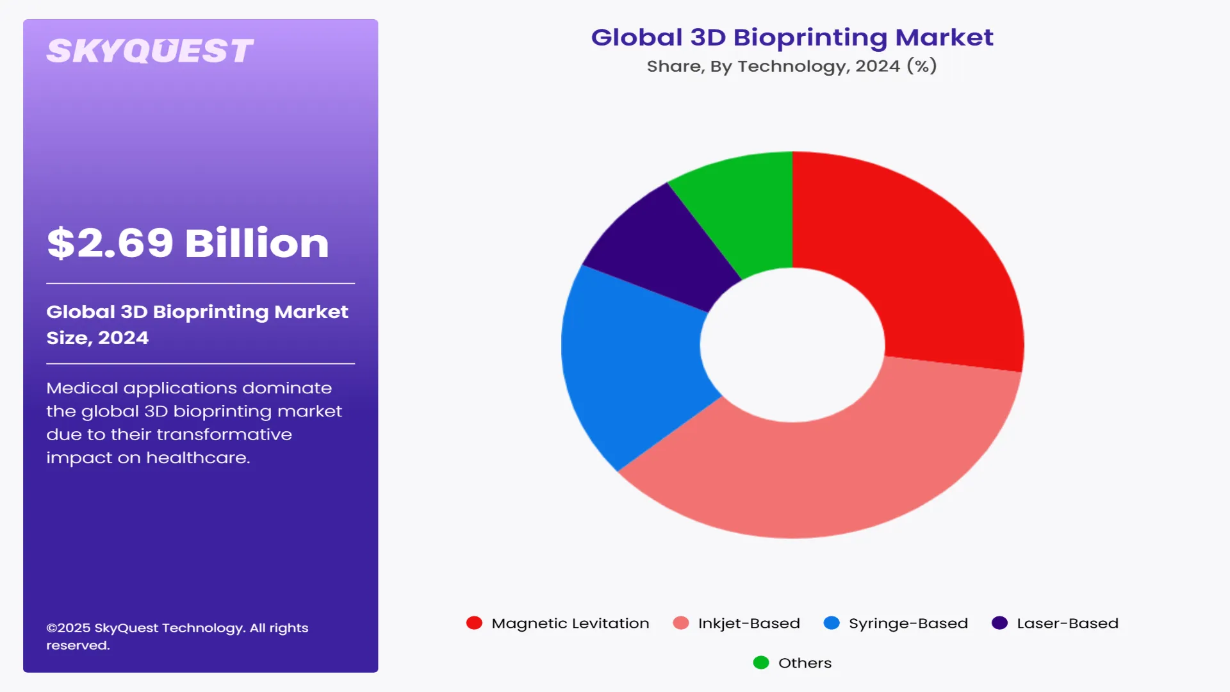Select the green Others legend dot
The width and height of the screenshot is (1230, 692).
tap(762, 663)
